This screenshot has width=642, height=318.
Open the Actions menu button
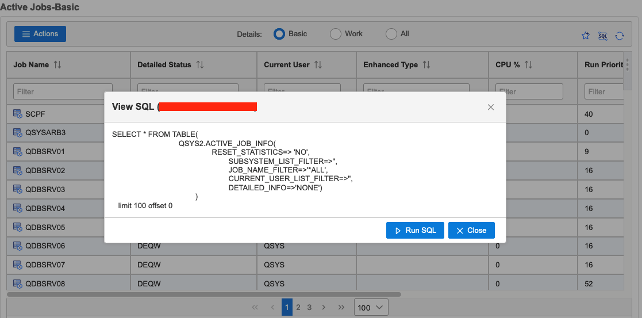(x=40, y=34)
